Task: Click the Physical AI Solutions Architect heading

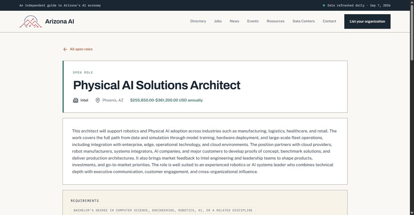Action: pyautogui.click(x=157, y=85)
